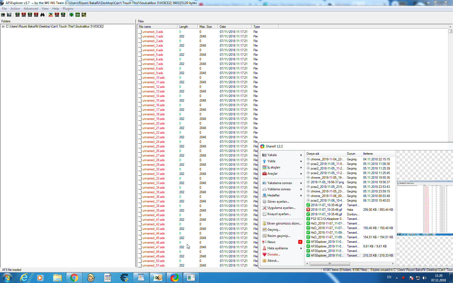The height and width of the screenshot is (283, 453).
Task: Sort ShareX list by Durum column
Action: [353, 154]
